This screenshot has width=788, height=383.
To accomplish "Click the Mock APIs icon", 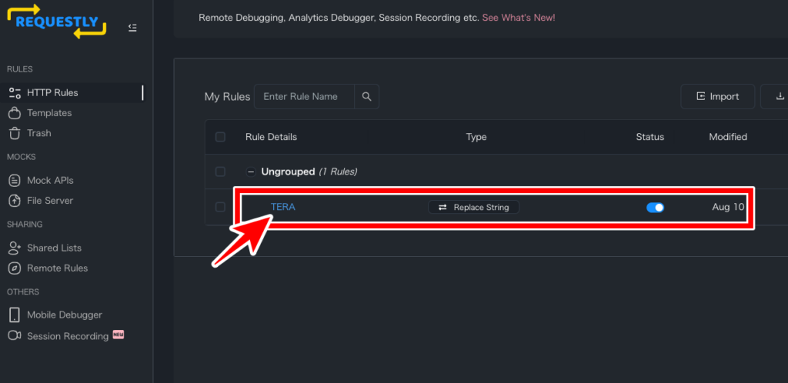I will 15,180.
